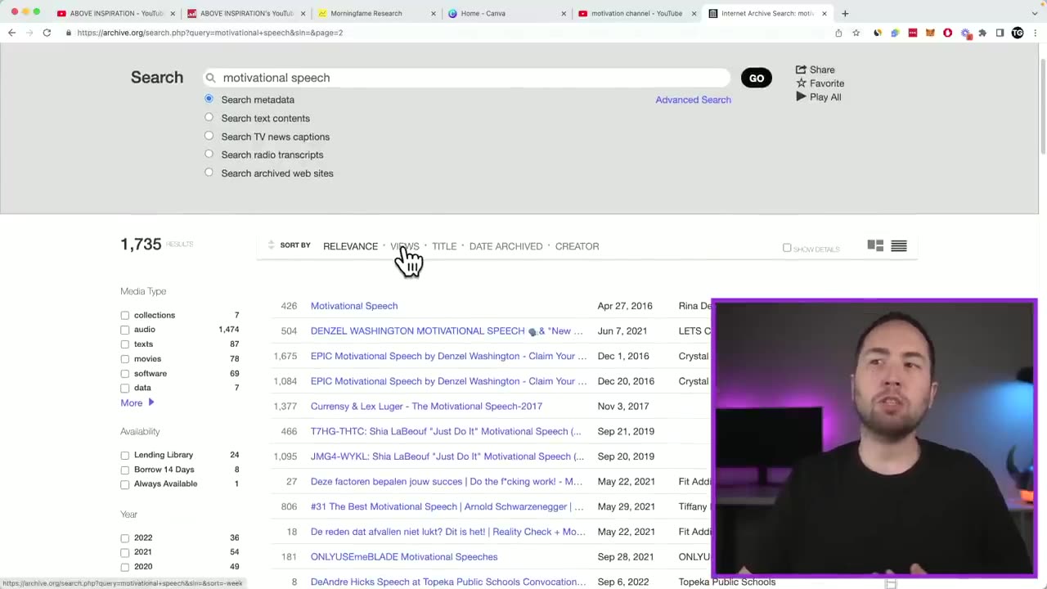The width and height of the screenshot is (1047, 589).
Task: Click the magnifier icon in search box
Action: [210, 78]
